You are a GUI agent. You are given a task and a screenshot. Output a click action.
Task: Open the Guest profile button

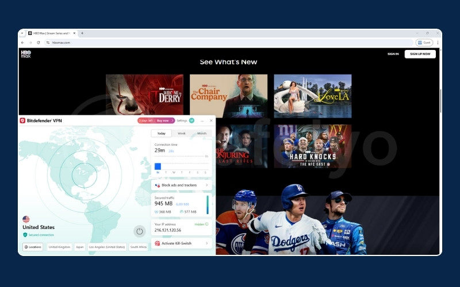tap(424, 42)
